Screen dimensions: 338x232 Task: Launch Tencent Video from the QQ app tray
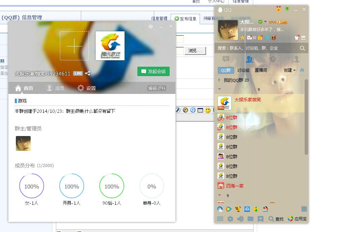tap(229, 209)
